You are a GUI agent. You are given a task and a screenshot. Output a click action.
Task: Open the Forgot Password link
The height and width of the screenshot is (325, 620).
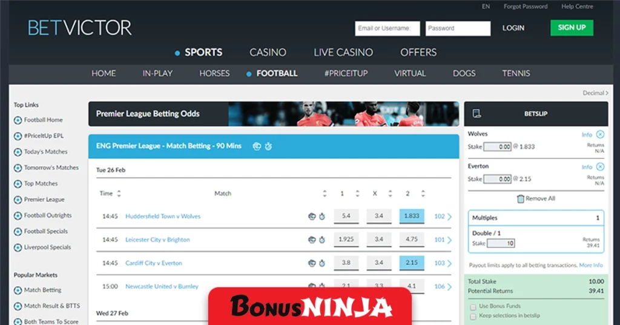pyautogui.click(x=526, y=6)
